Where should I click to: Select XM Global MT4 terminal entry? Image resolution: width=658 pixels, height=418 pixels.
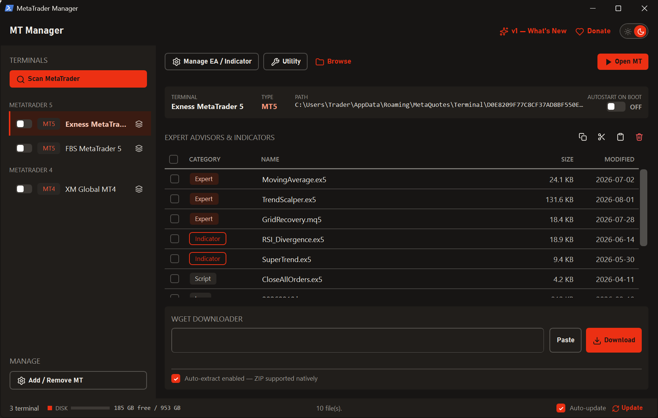(80, 189)
